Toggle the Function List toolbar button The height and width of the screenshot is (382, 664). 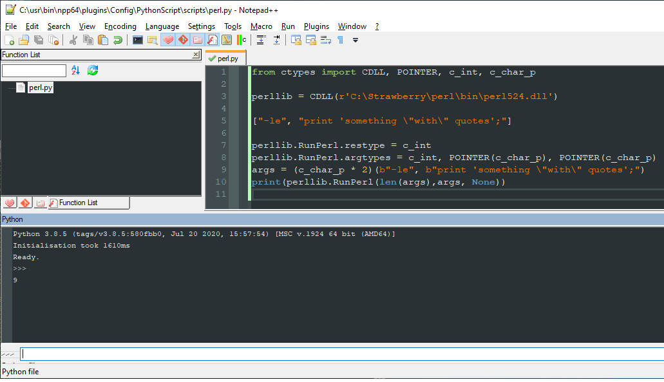point(213,40)
